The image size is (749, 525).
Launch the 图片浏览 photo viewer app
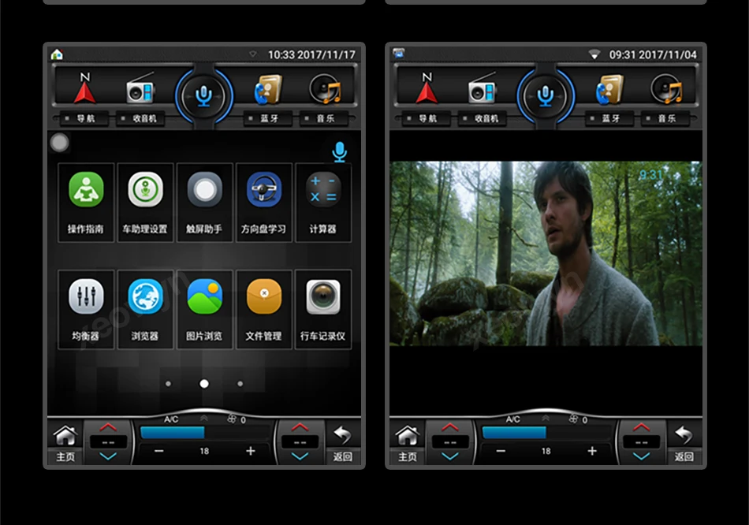(x=204, y=310)
